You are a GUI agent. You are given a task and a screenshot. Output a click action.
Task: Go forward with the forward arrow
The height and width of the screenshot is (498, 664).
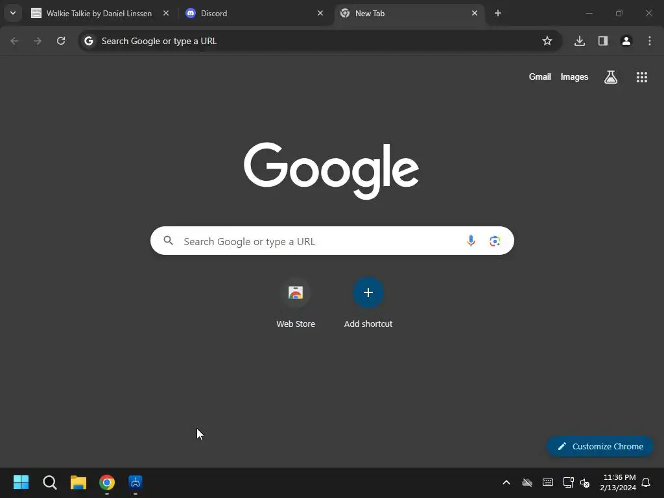pos(38,41)
